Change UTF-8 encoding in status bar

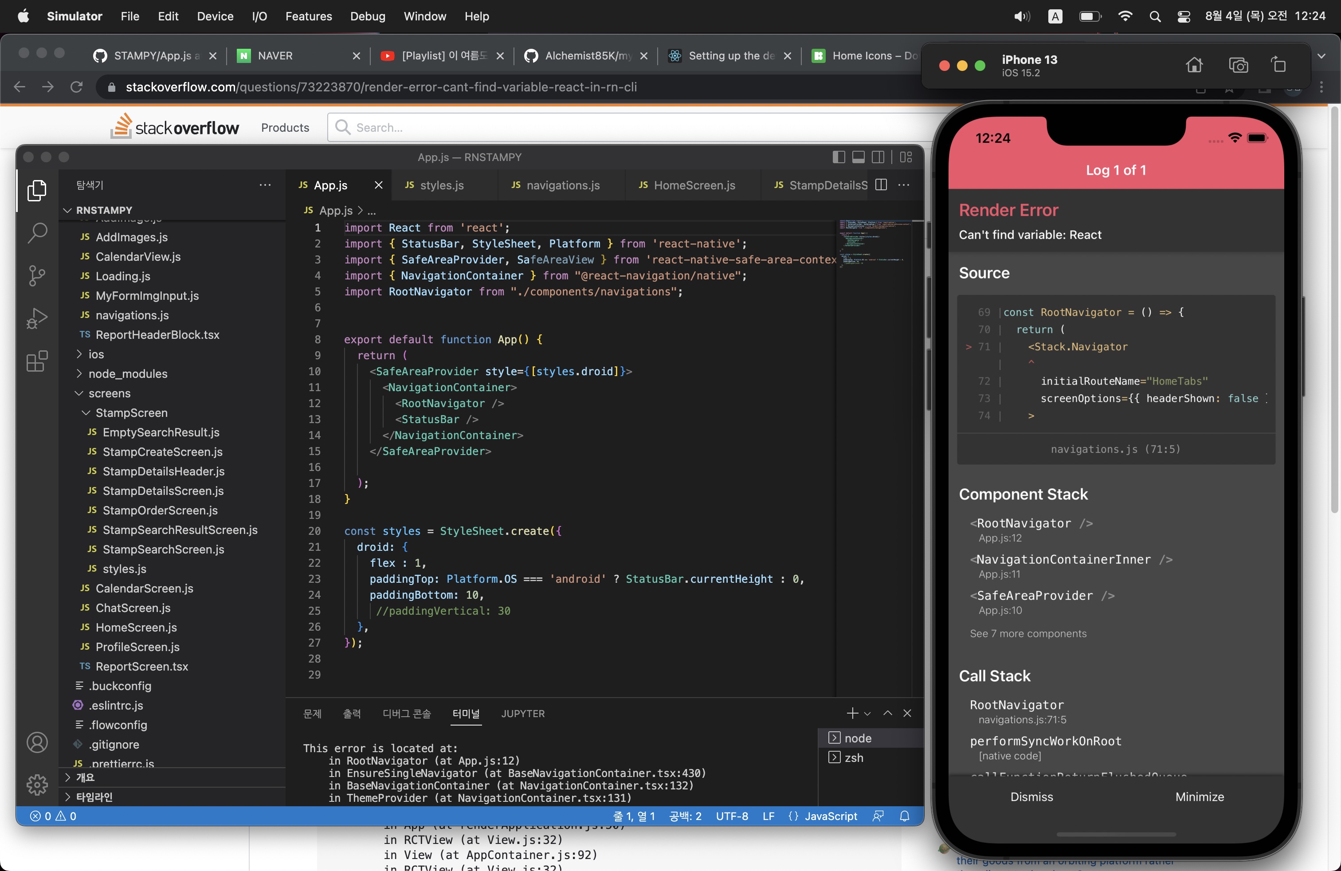732,816
